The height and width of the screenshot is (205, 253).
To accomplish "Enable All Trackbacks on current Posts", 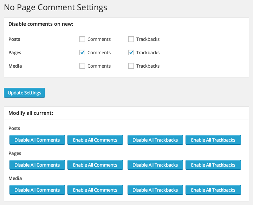I will point(213,140).
